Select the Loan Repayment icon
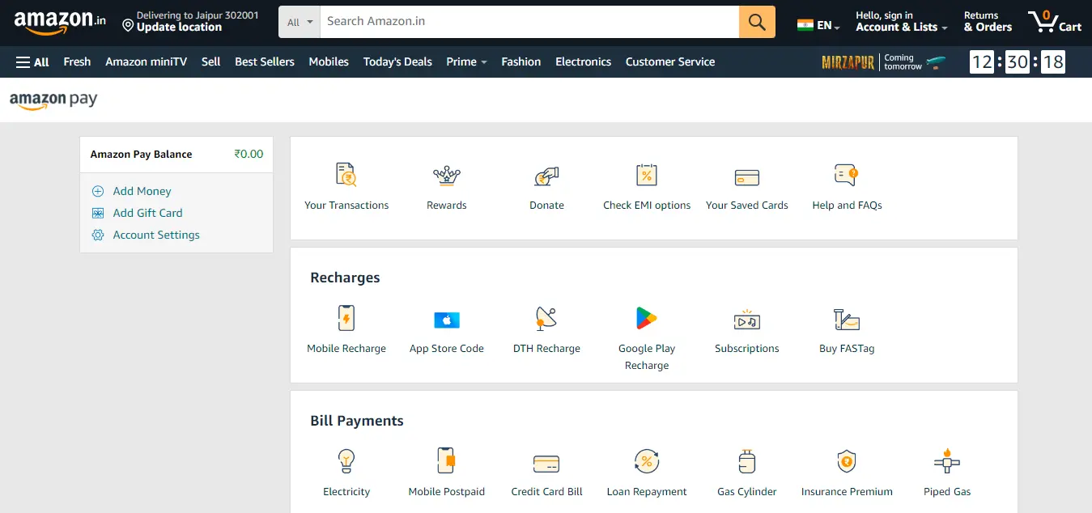1092x513 pixels. click(x=647, y=462)
